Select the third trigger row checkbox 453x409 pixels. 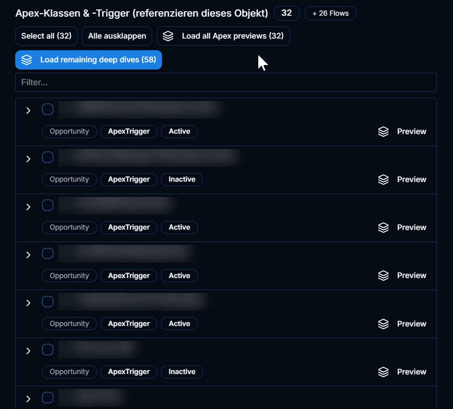click(47, 205)
